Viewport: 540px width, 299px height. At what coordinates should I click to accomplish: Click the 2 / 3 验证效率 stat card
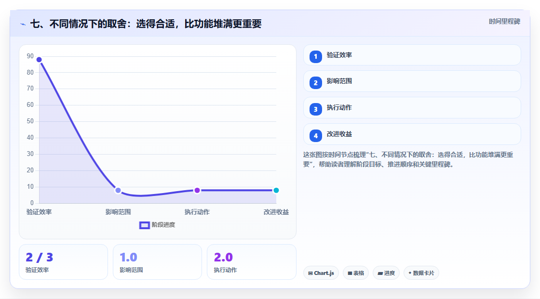pyautogui.click(x=63, y=262)
